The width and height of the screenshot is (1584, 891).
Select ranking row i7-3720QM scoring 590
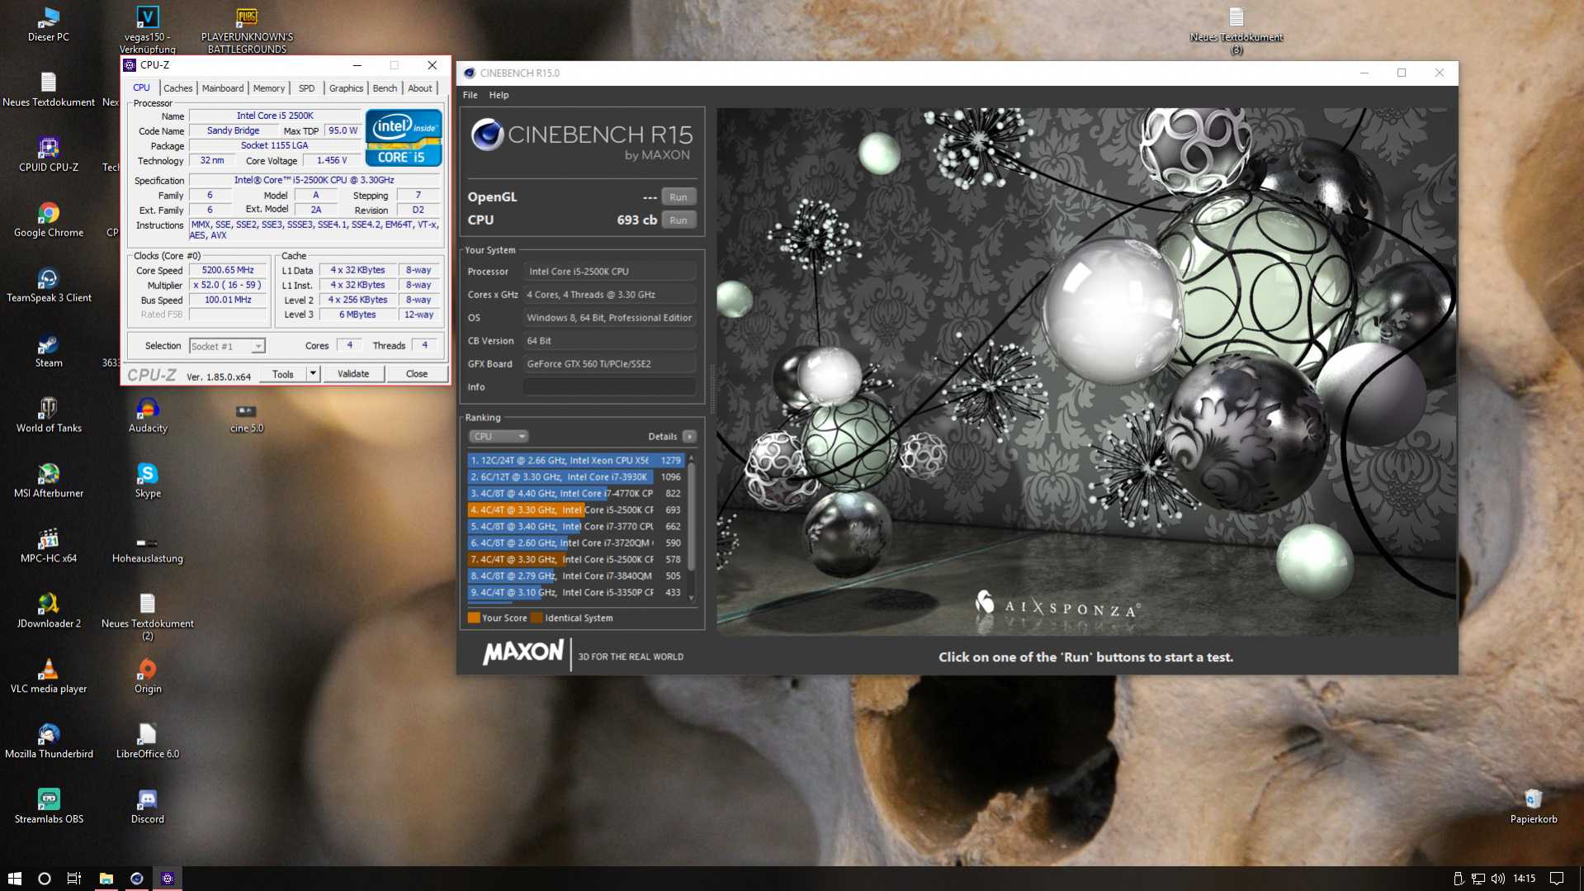coord(575,543)
